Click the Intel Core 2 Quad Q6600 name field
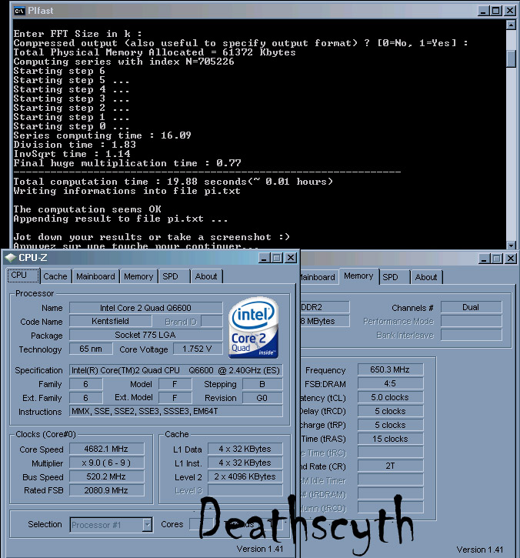 pyautogui.click(x=146, y=308)
